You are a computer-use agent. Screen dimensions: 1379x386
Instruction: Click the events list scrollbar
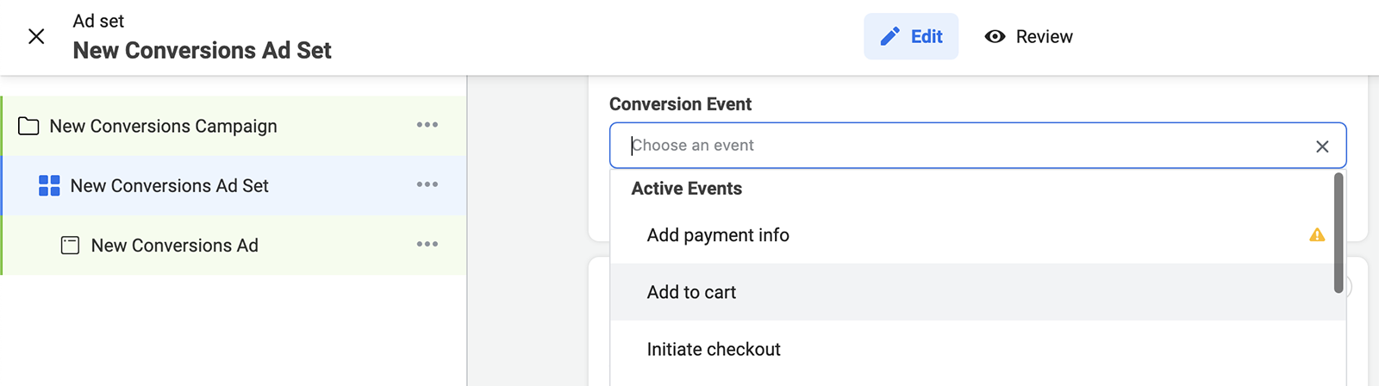pyautogui.click(x=1338, y=233)
